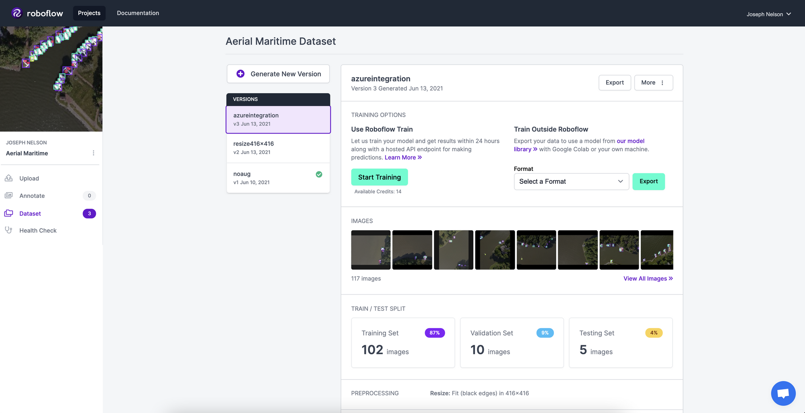The width and height of the screenshot is (805, 413).
Task: Click the Start Training button
Action: pyautogui.click(x=379, y=177)
